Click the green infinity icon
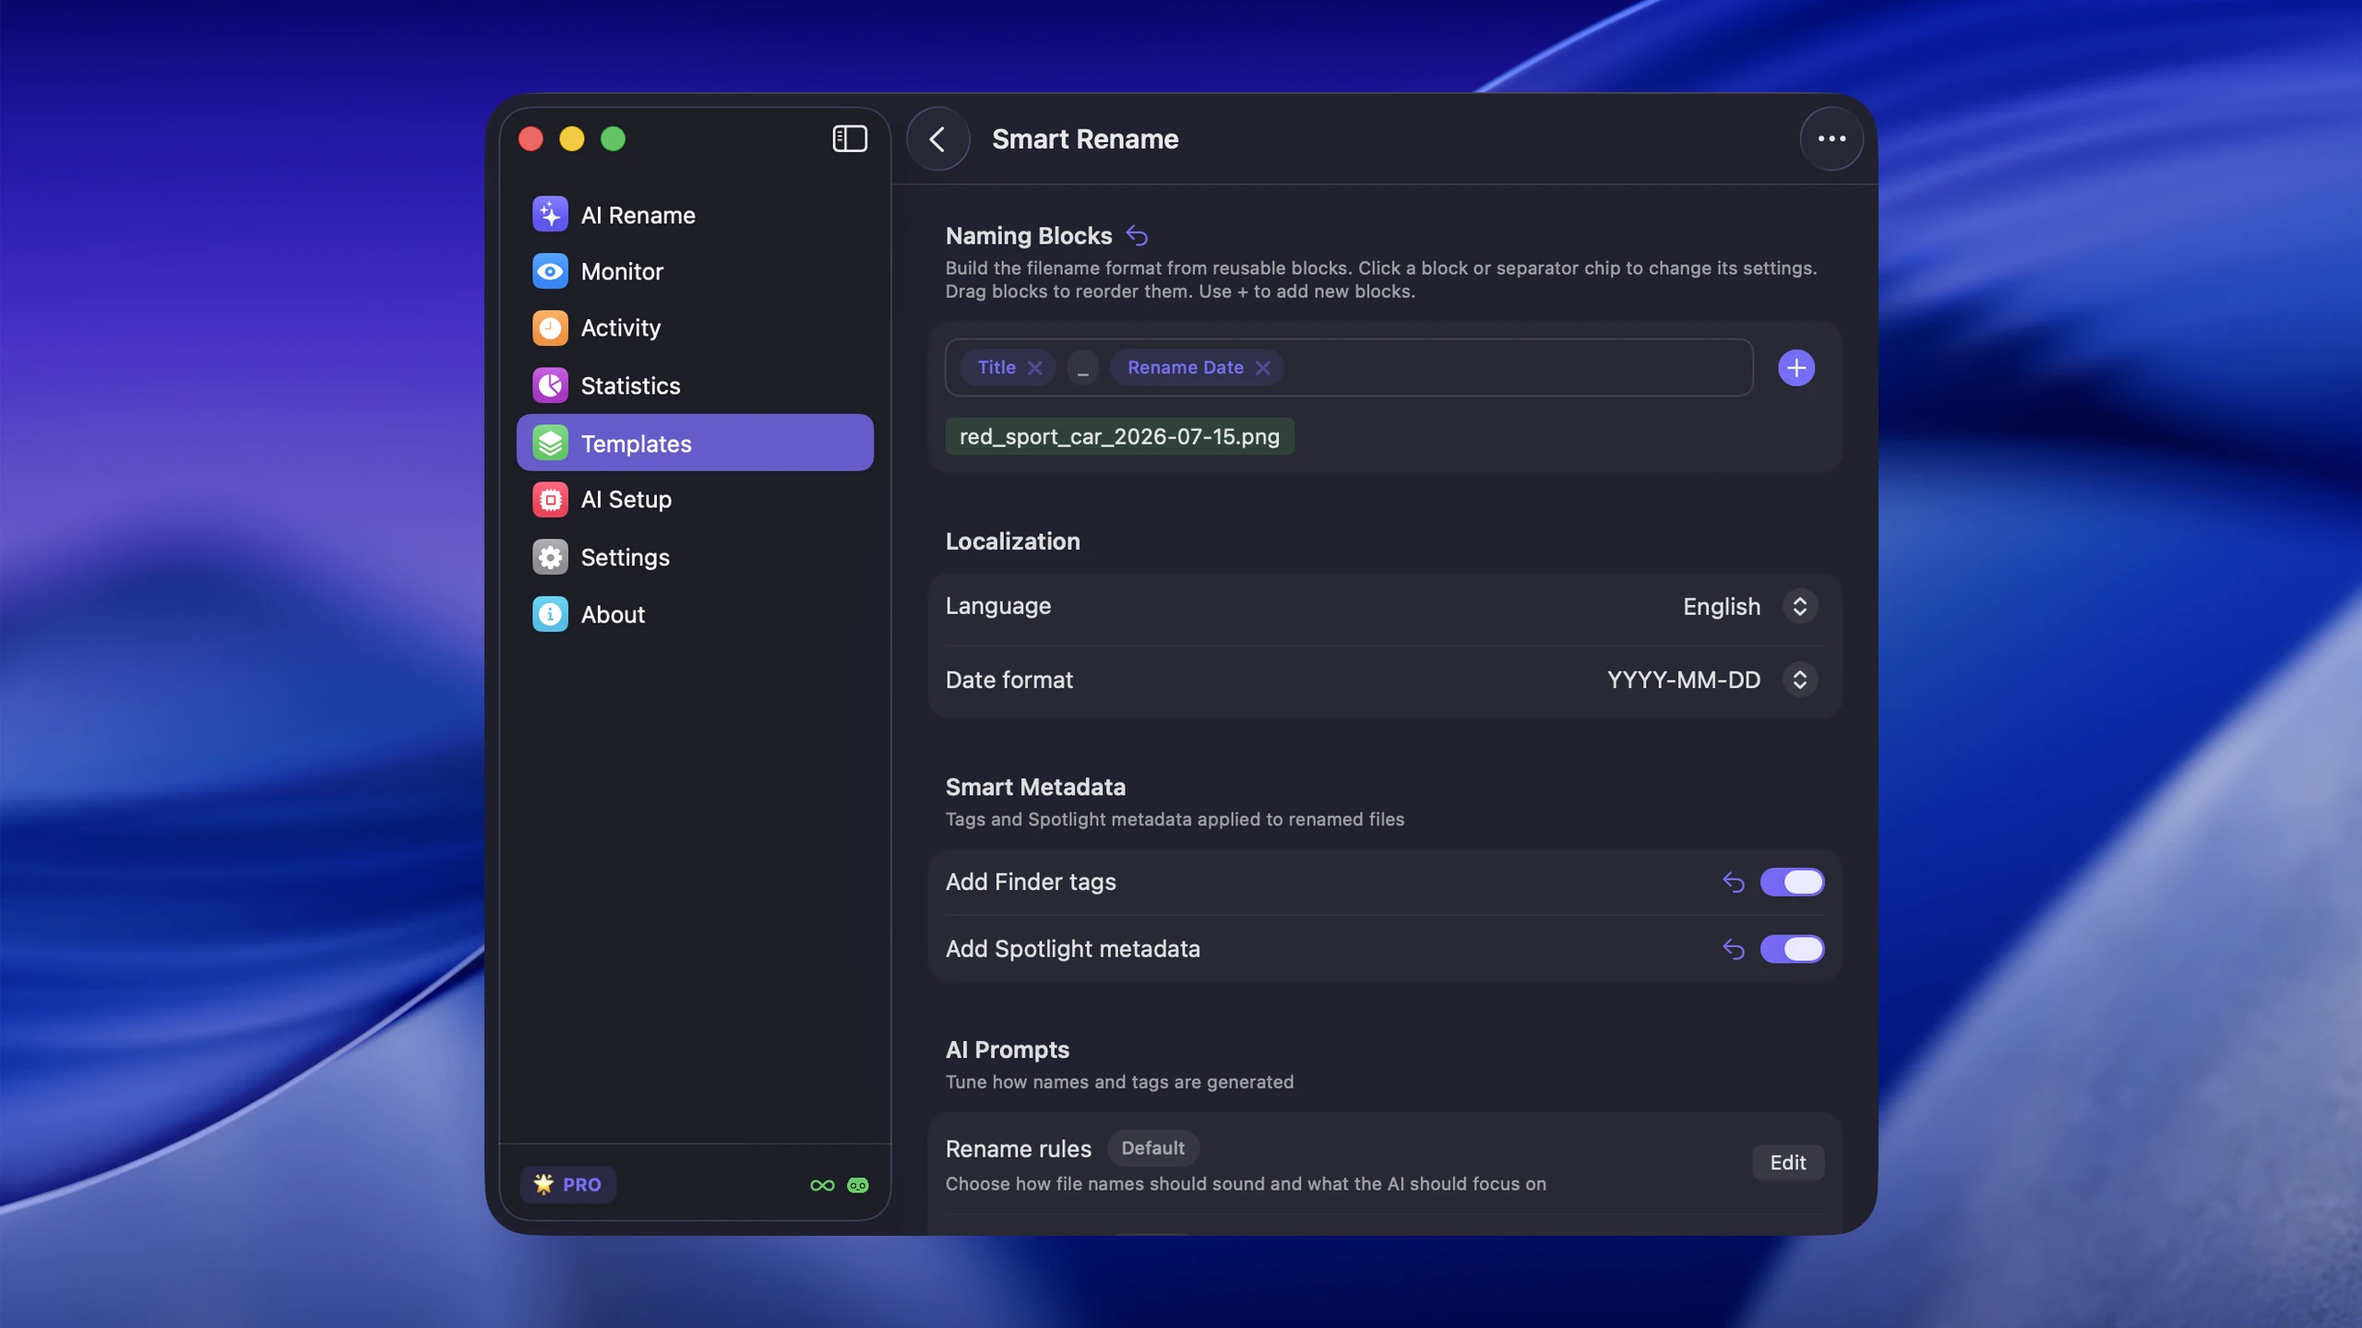This screenshot has width=2362, height=1328. click(x=822, y=1185)
